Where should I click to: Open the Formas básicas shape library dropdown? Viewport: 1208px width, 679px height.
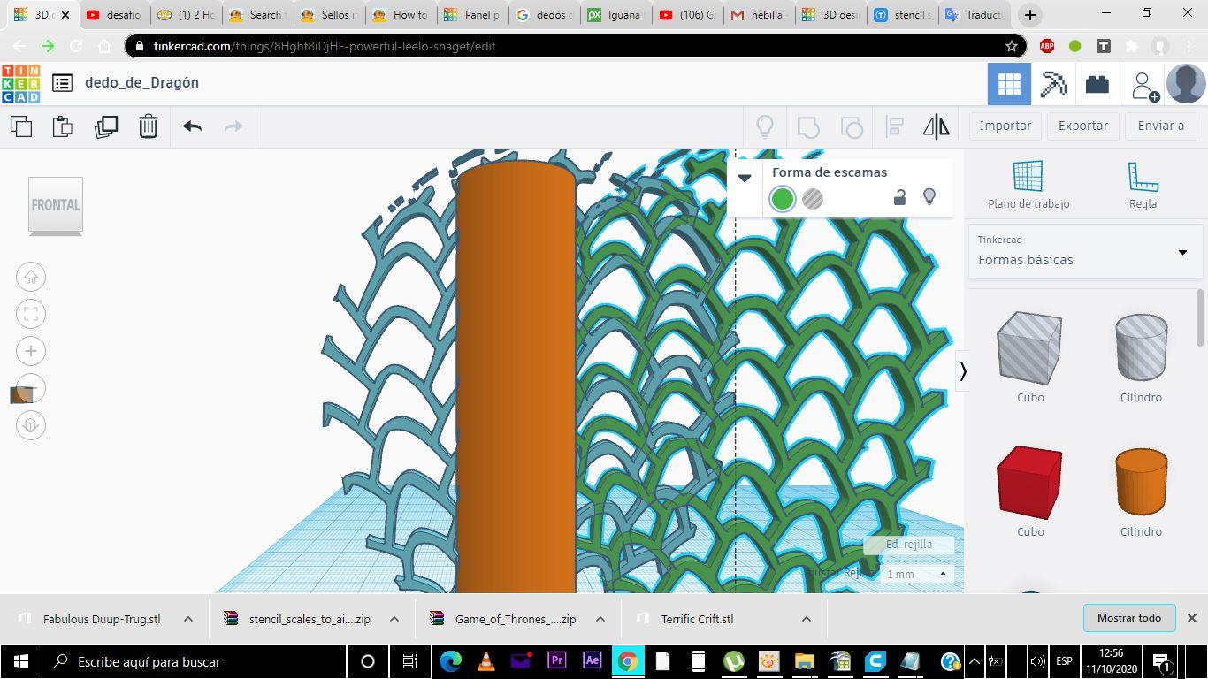1085,251
